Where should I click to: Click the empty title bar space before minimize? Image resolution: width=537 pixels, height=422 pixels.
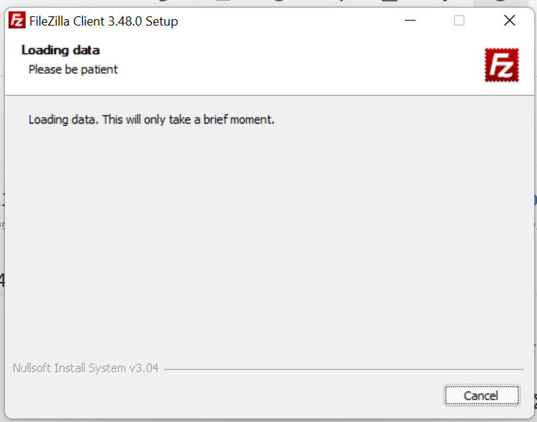point(284,21)
